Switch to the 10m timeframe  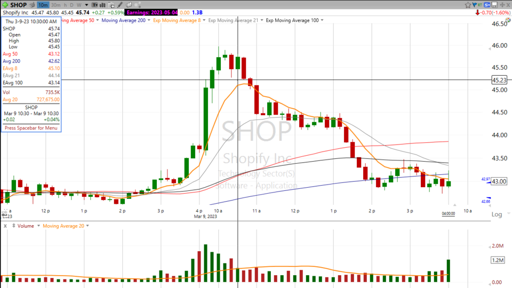(43, 5)
